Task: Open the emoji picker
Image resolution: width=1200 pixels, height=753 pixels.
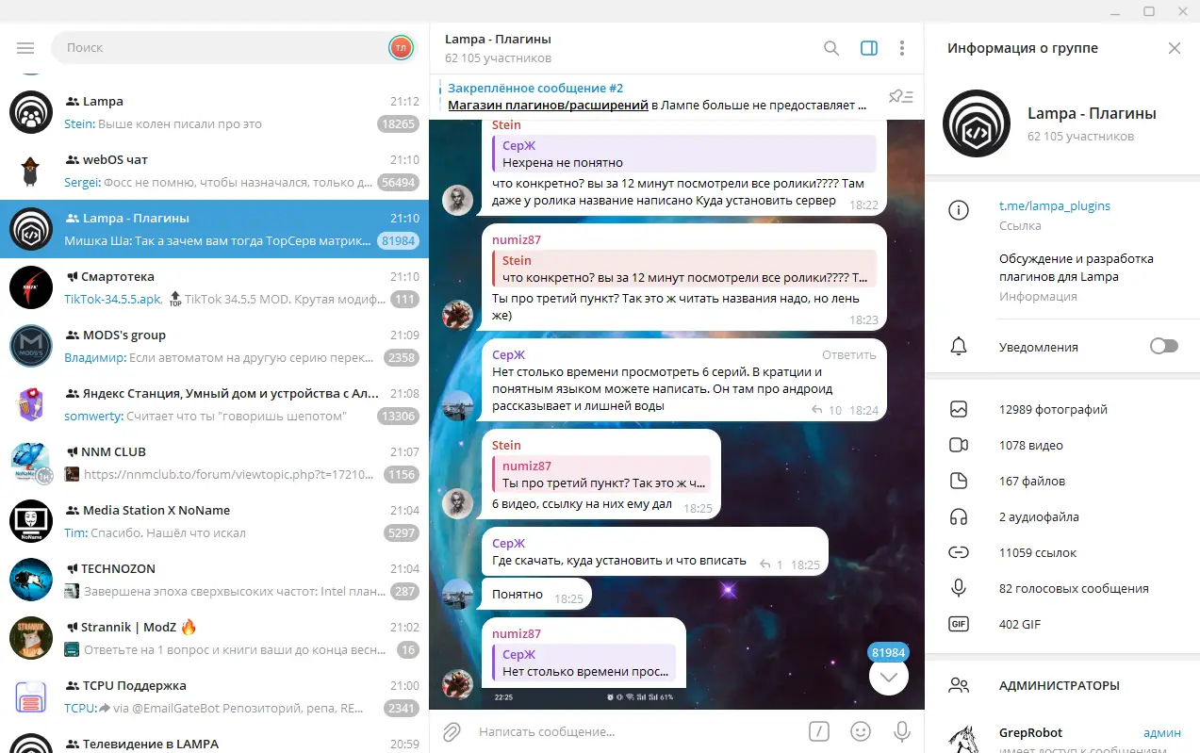Action: pyautogui.click(x=861, y=731)
